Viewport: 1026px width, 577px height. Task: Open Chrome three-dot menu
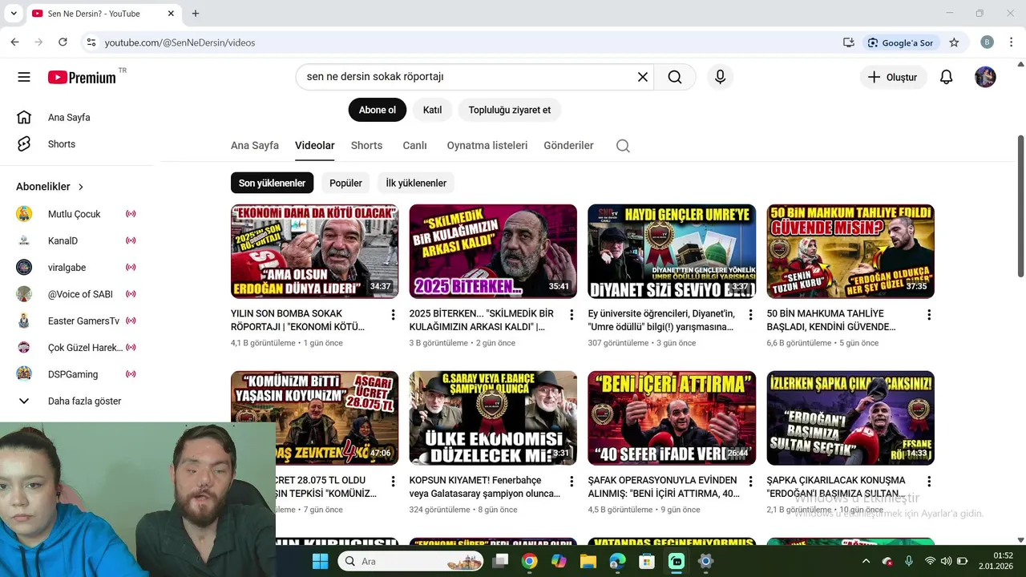(x=1010, y=42)
